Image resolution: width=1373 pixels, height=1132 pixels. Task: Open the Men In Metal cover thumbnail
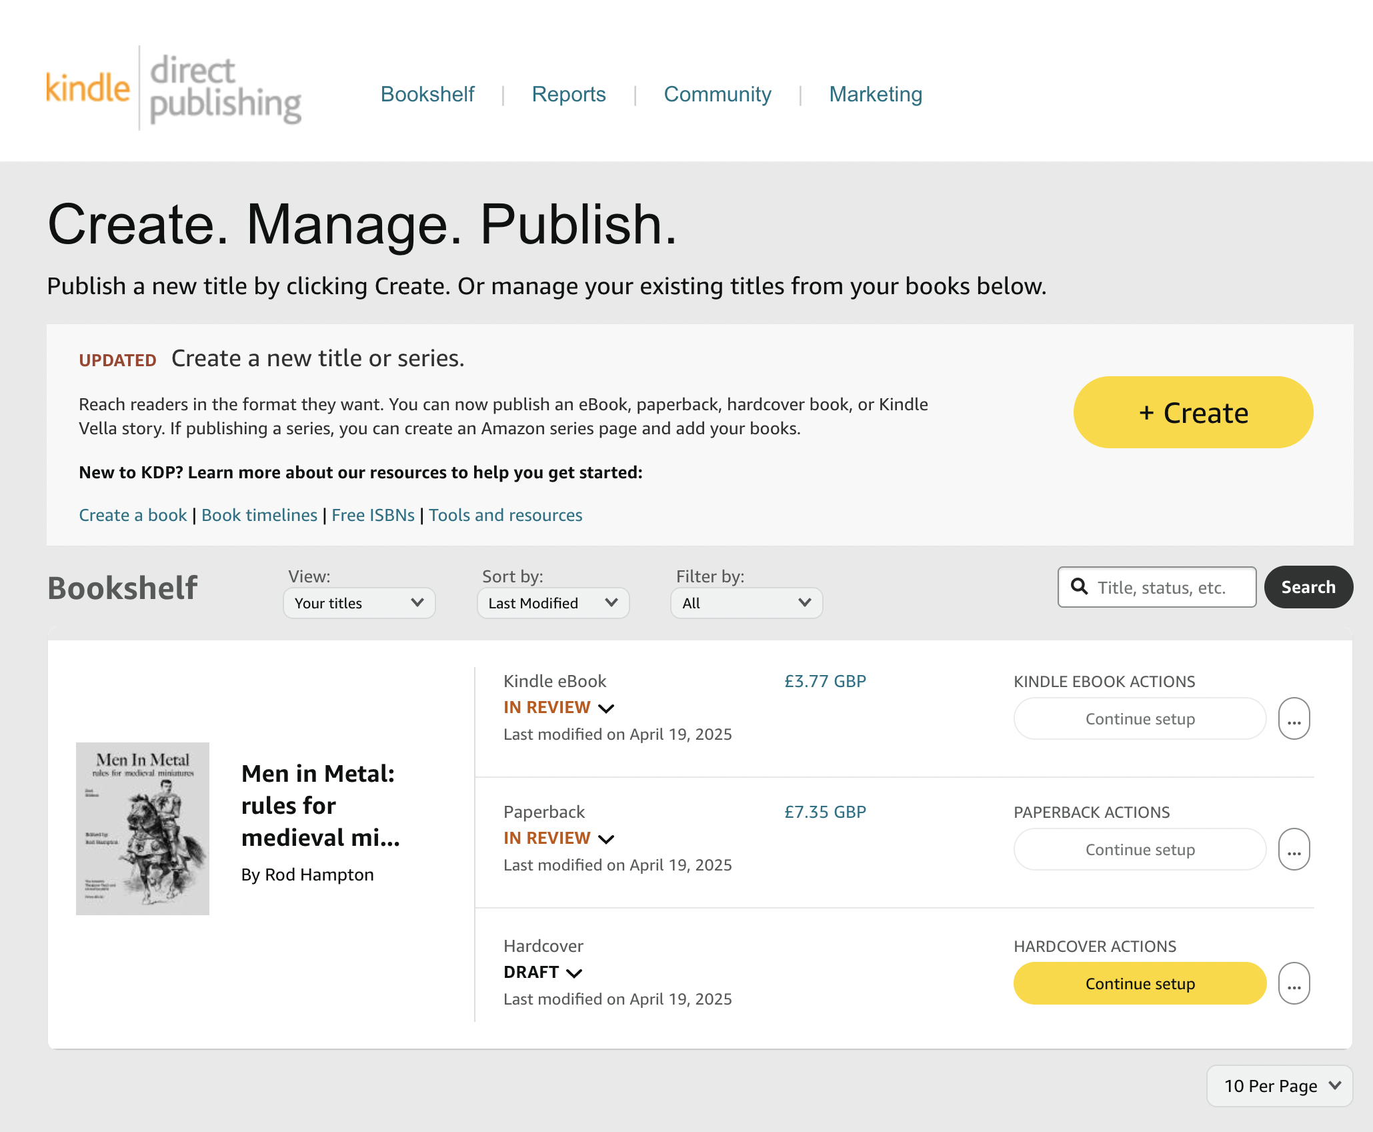[143, 828]
